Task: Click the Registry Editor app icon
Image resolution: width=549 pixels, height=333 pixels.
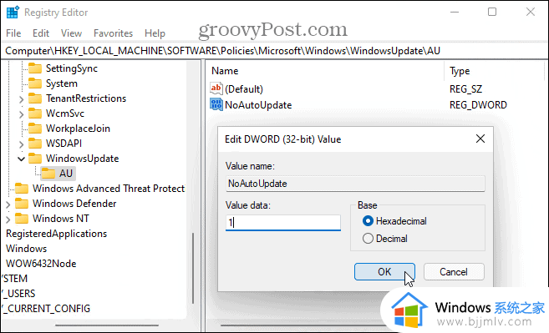Action: pyautogui.click(x=13, y=13)
